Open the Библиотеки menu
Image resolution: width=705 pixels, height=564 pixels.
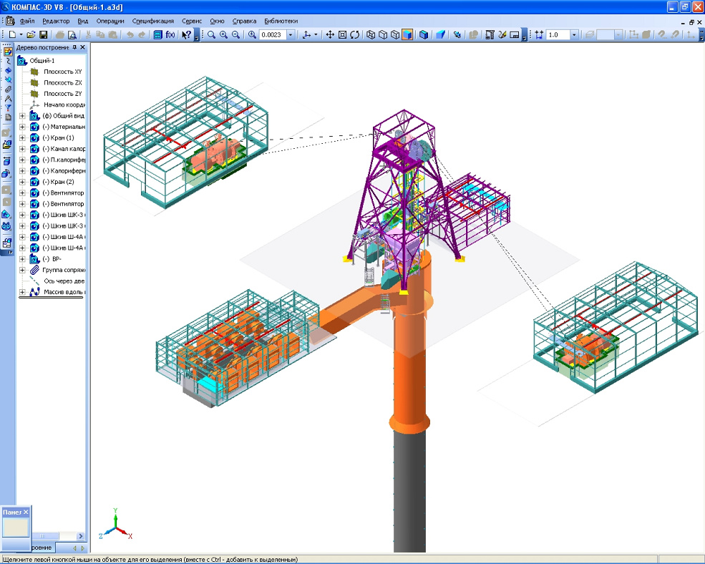click(281, 21)
